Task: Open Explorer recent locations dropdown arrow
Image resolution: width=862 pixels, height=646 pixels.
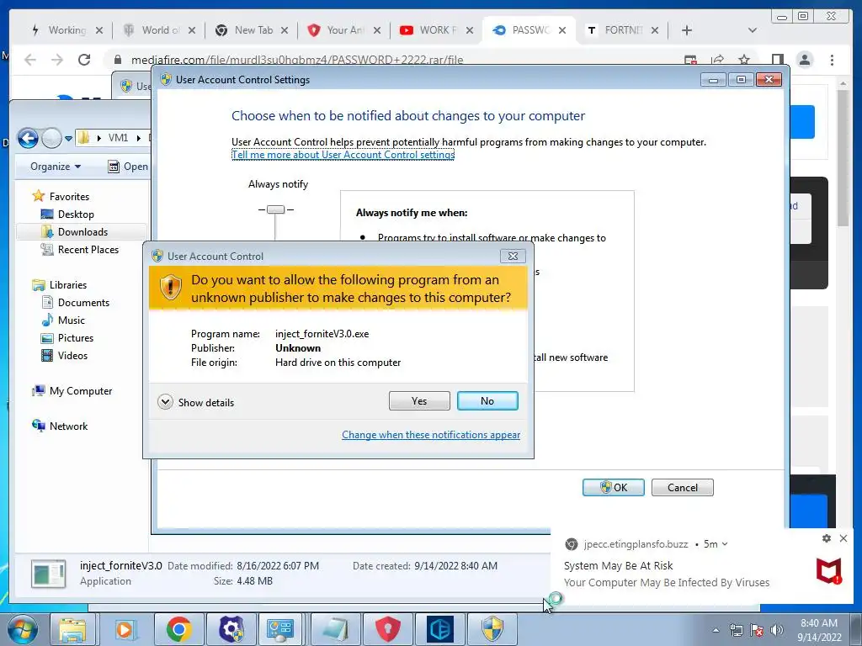Action: pyautogui.click(x=68, y=139)
